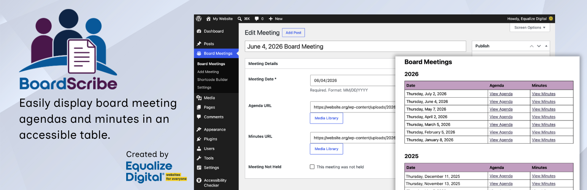
Task: Open View Minutes for November 13, 2025
Action: point(544,184)
